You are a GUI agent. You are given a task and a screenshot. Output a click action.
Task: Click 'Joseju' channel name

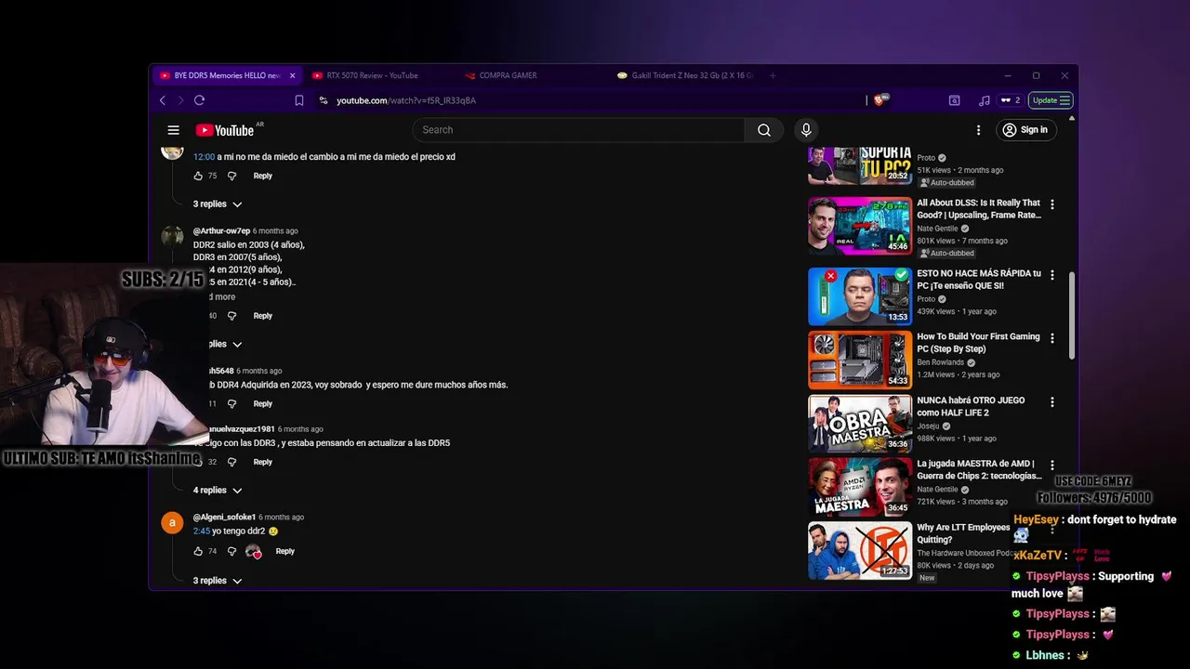pos(930,426)
